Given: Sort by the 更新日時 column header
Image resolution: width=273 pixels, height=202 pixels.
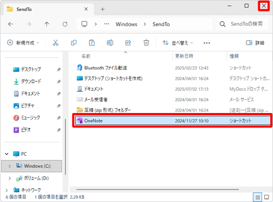Looking at the screenshot, I should (184, 56).
